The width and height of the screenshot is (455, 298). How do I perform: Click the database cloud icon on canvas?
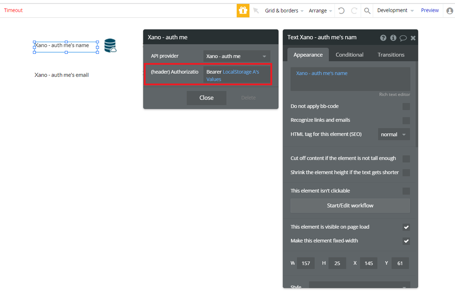110,45
